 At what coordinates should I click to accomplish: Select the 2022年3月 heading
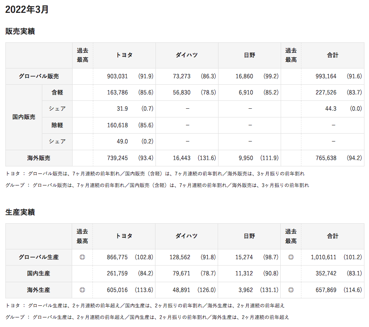[x=27, y=10]
